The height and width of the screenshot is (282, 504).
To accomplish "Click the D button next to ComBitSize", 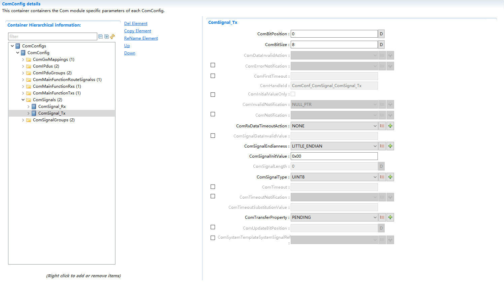I will [381, 45].
